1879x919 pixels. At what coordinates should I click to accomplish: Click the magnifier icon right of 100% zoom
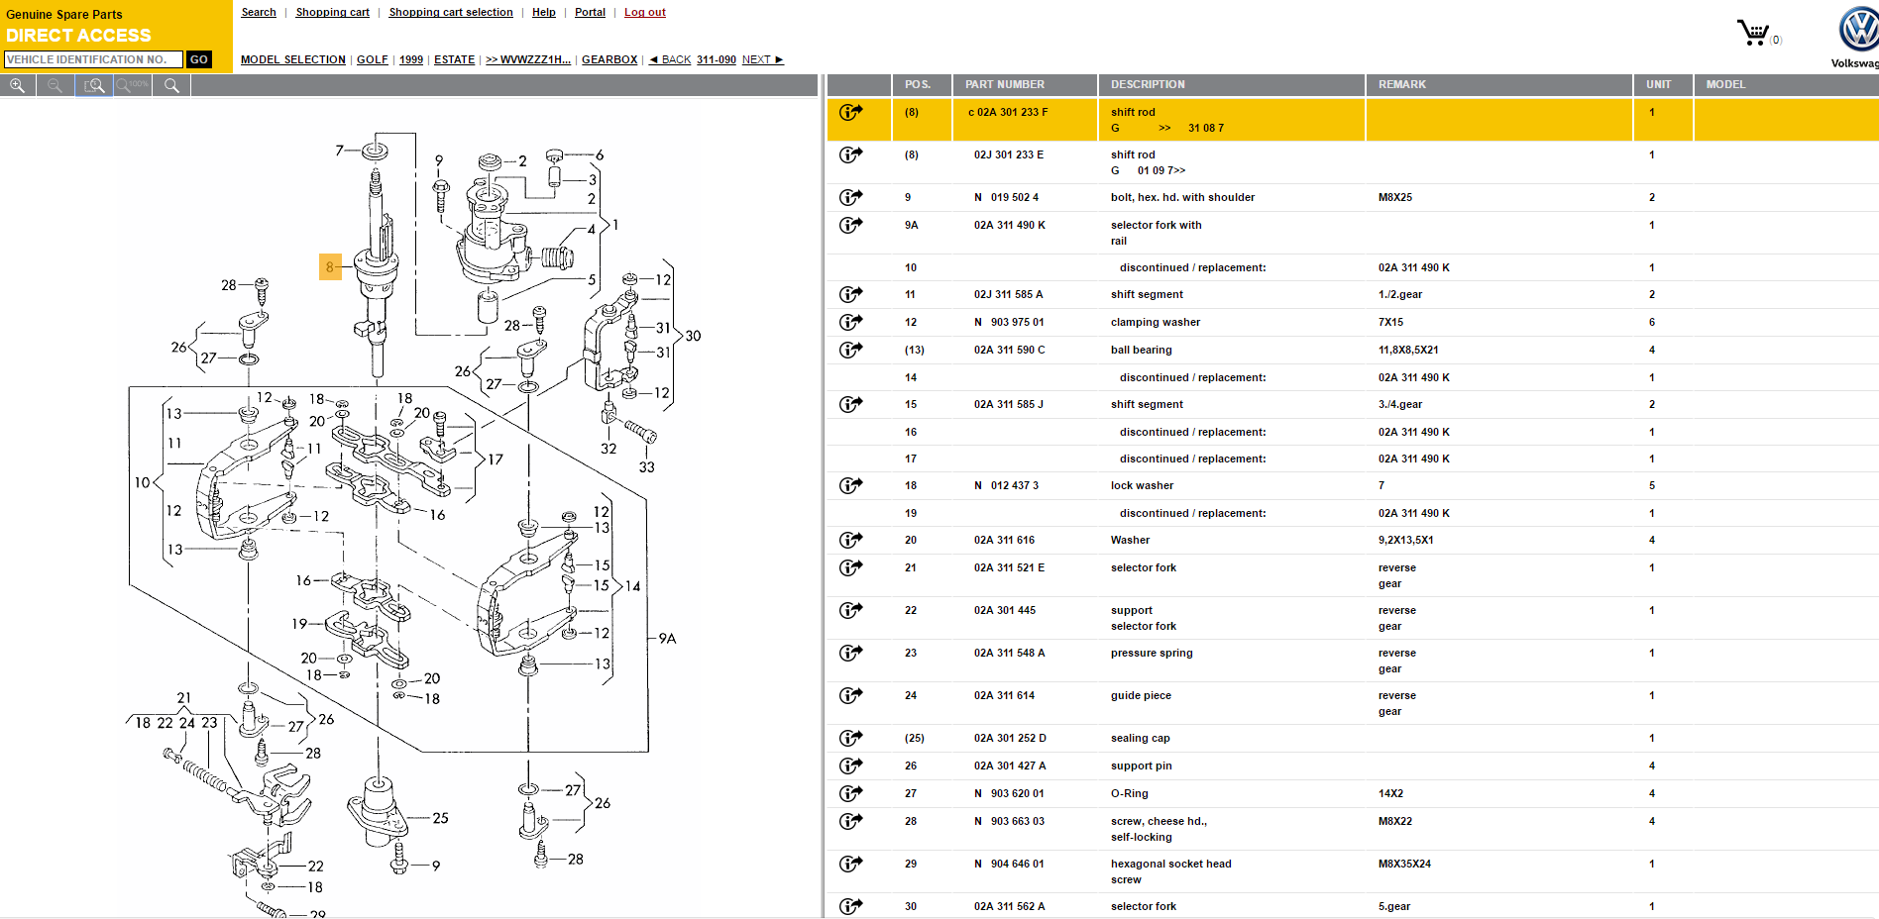pos(171,86)
